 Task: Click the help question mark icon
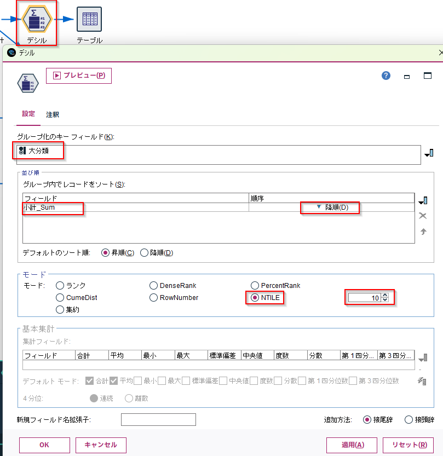pos(386,76)
